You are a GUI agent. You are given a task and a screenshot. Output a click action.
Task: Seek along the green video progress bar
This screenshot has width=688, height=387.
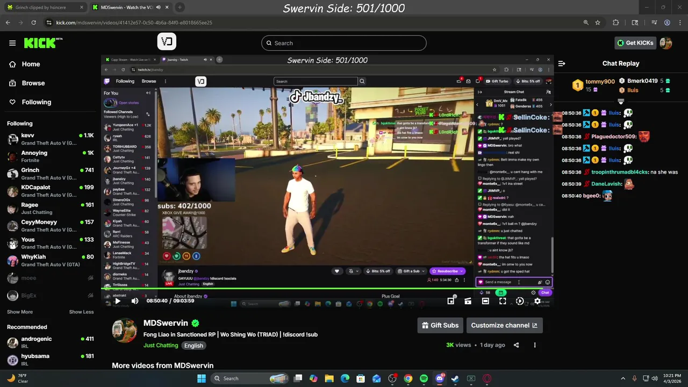(327, 289)
